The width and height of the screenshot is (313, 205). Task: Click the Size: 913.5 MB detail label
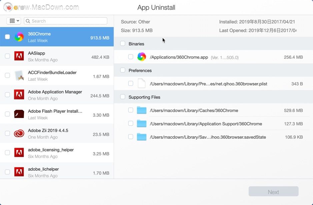[x=137, y=30]
